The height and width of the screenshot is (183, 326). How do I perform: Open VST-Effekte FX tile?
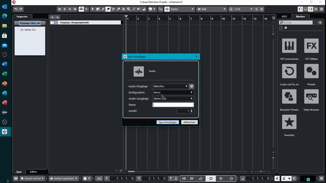311,46
